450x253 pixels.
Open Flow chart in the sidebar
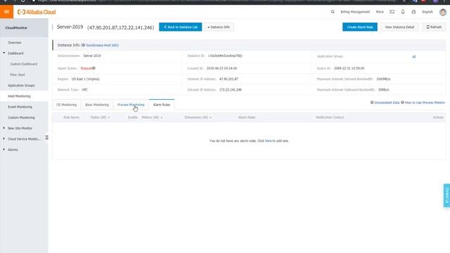coord(18,74)
